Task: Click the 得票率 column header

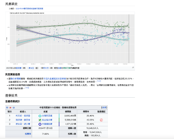Action: (86, 112)
